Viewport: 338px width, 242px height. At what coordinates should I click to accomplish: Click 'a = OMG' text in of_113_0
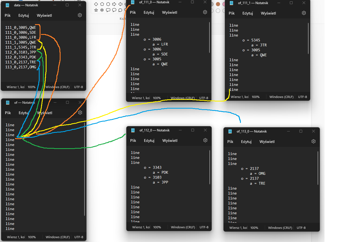pos(258,174)
